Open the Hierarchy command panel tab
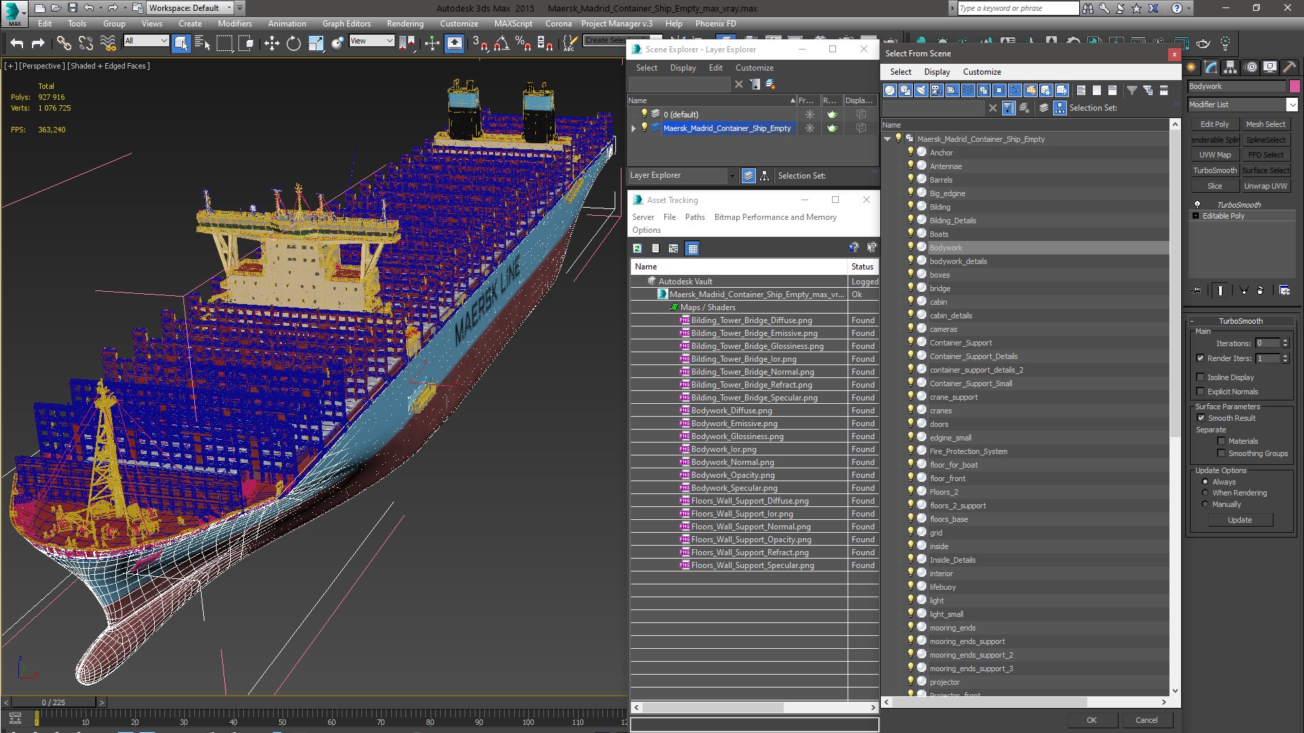Screen dimensions: 1304x733 click(1230, 67)
